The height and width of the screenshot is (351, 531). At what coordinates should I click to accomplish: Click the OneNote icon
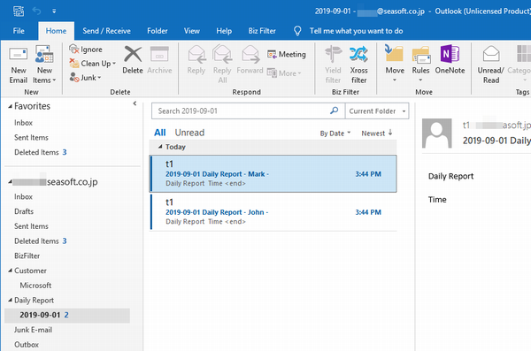pos(450,54)
